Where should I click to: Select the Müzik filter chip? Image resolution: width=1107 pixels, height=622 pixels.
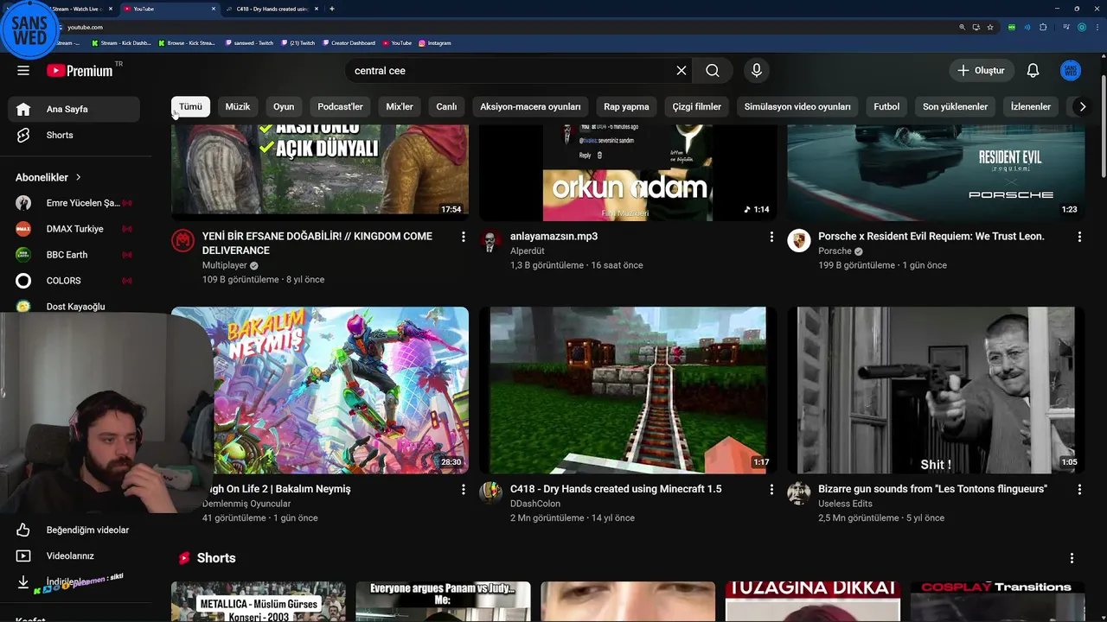pos(238,106)
